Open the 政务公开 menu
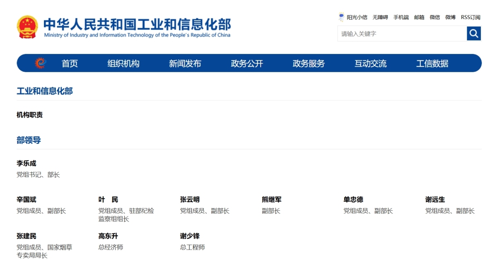Viewport: 497px width, 265px height. (x=247, y=63)
